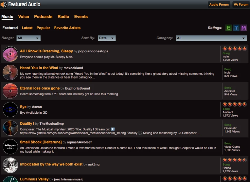Play disc thumbnail for Eye by Aszon
Screen dimensions: 250x182
click(10, 109)
